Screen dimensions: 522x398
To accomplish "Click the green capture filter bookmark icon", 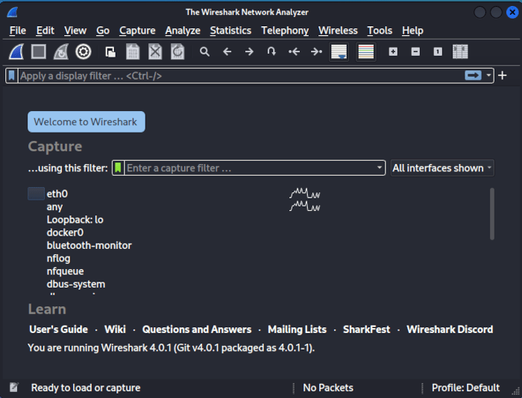I will 118,168.
